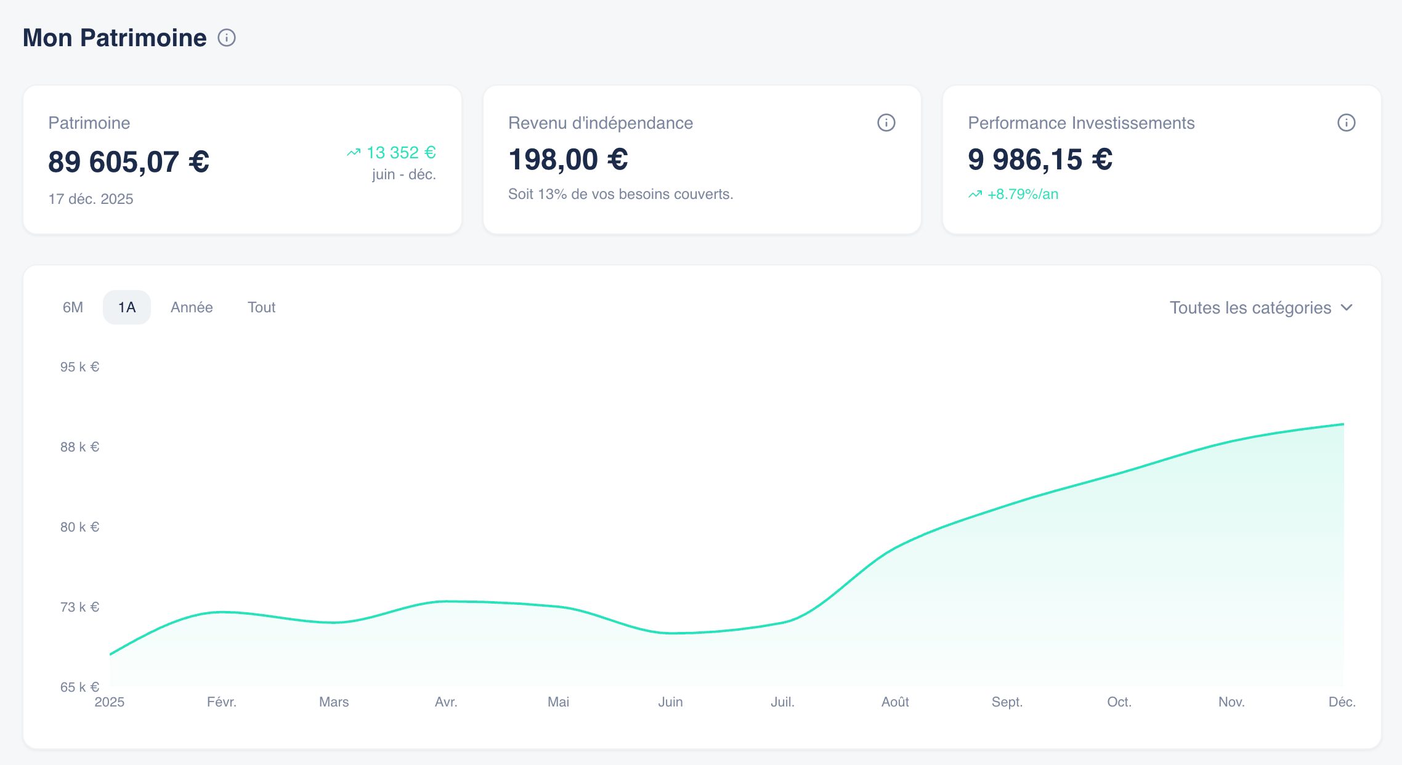This screenshot has width=1402, height=765.
Task: Click green trend arrow beside 13 352 €
Action: (x=354, y=152)
